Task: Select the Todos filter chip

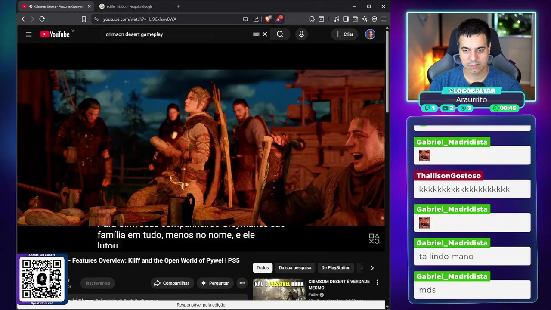Action: pyautogui.click(x=263, y=268)
